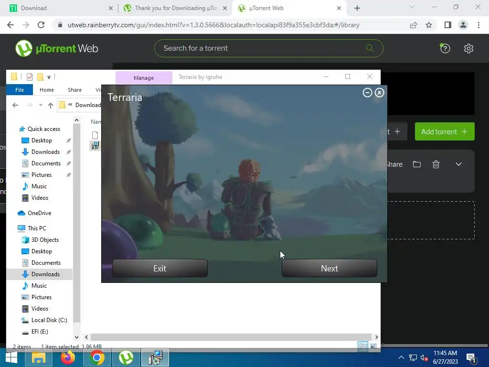
Task: Switch Explorer to details view icon
Action: point(363,346)
